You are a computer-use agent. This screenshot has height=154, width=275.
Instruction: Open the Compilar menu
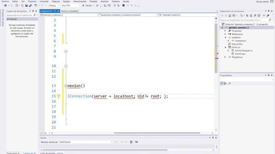click(x=44, y=1)
